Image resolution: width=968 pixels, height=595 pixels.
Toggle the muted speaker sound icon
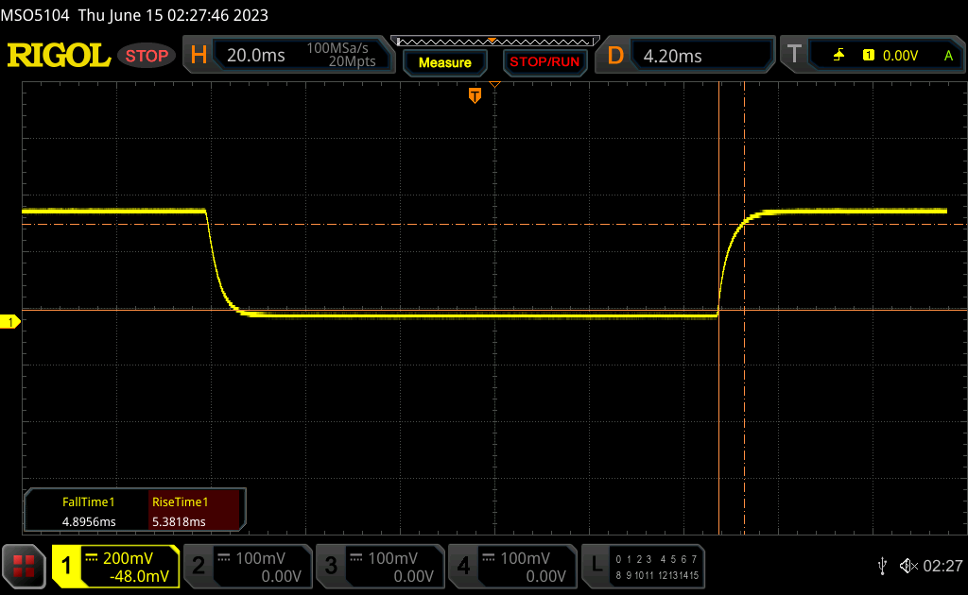point(908,566)
